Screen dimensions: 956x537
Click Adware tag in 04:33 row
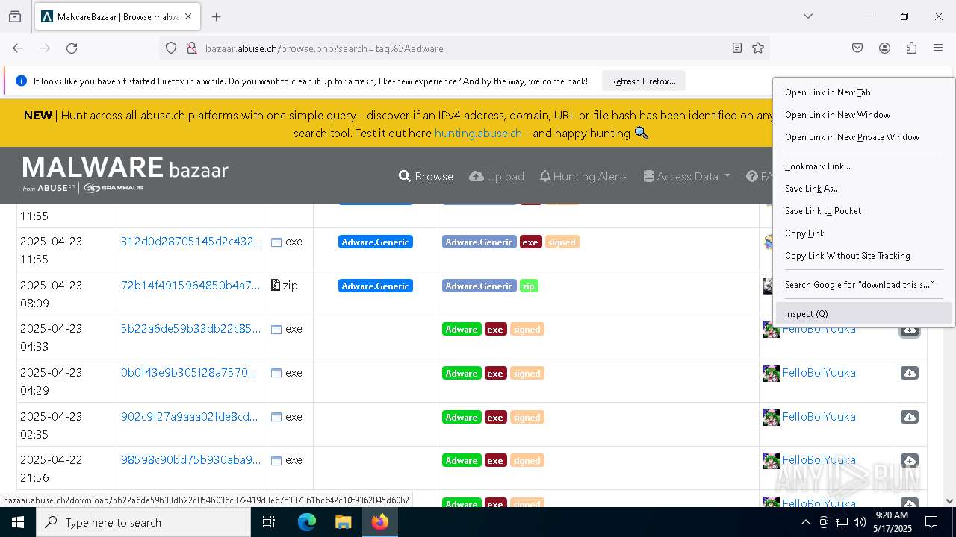[x=462, y=330]
